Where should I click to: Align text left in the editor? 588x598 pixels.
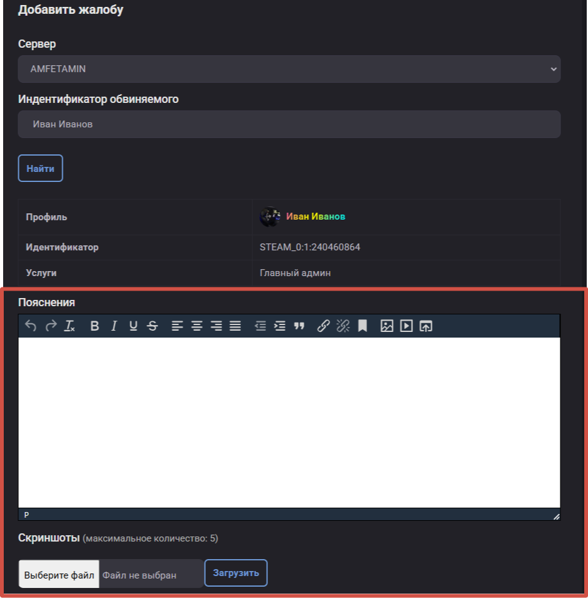178,326
